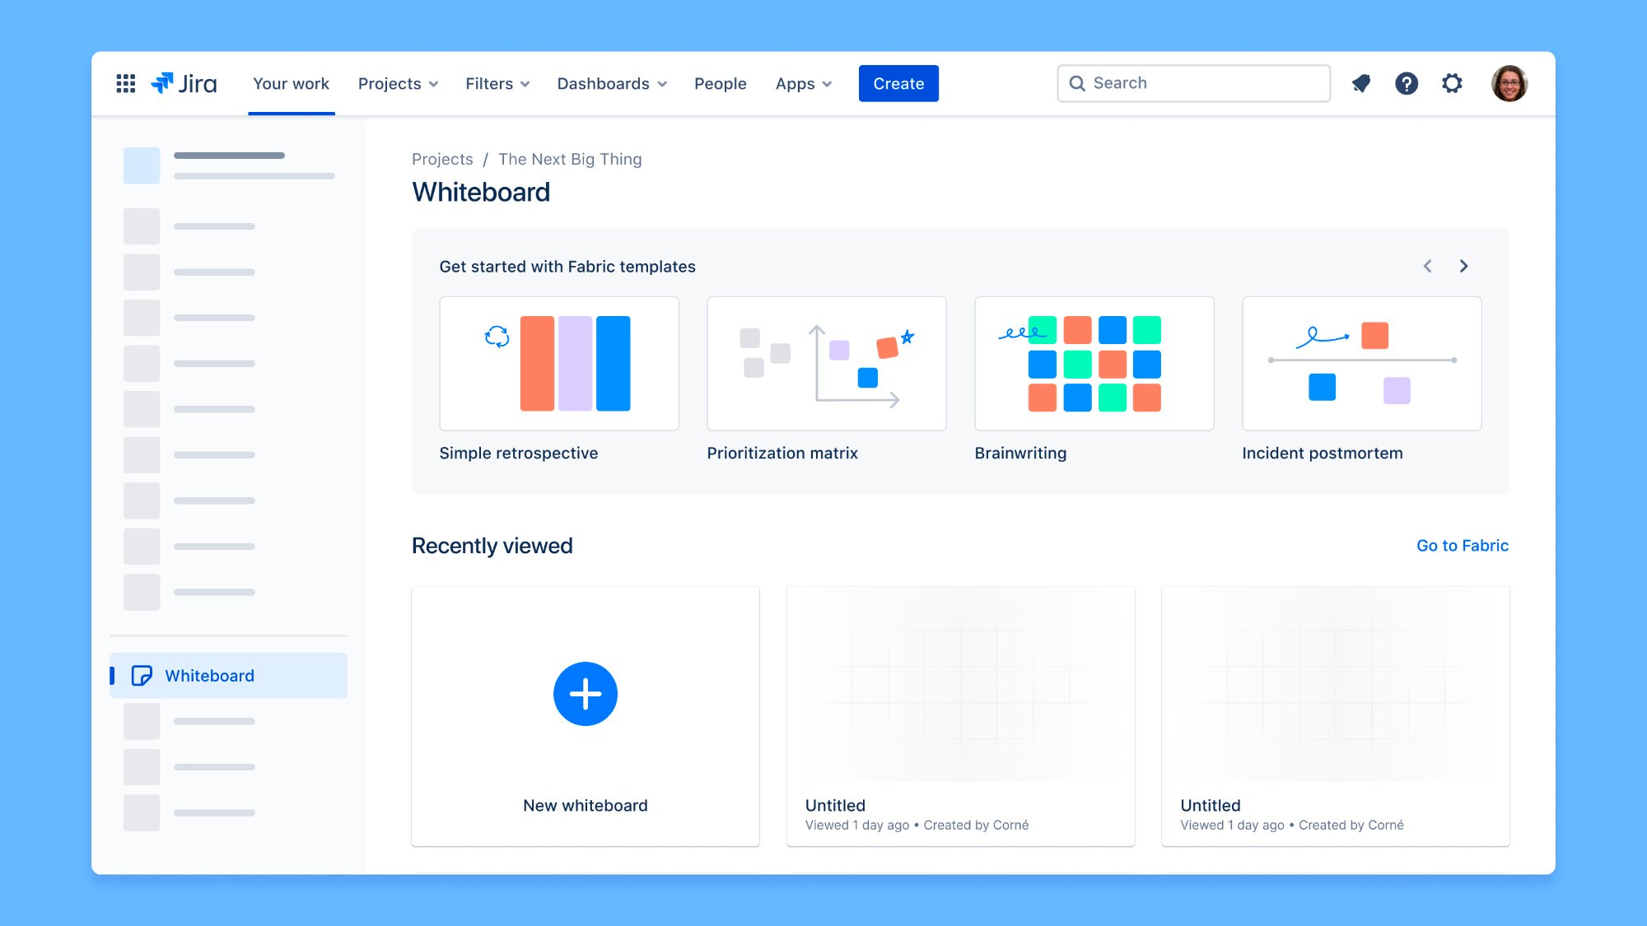The image size is (1647, 926).
Task: Click the blue Create button
Action: (898, 83)
